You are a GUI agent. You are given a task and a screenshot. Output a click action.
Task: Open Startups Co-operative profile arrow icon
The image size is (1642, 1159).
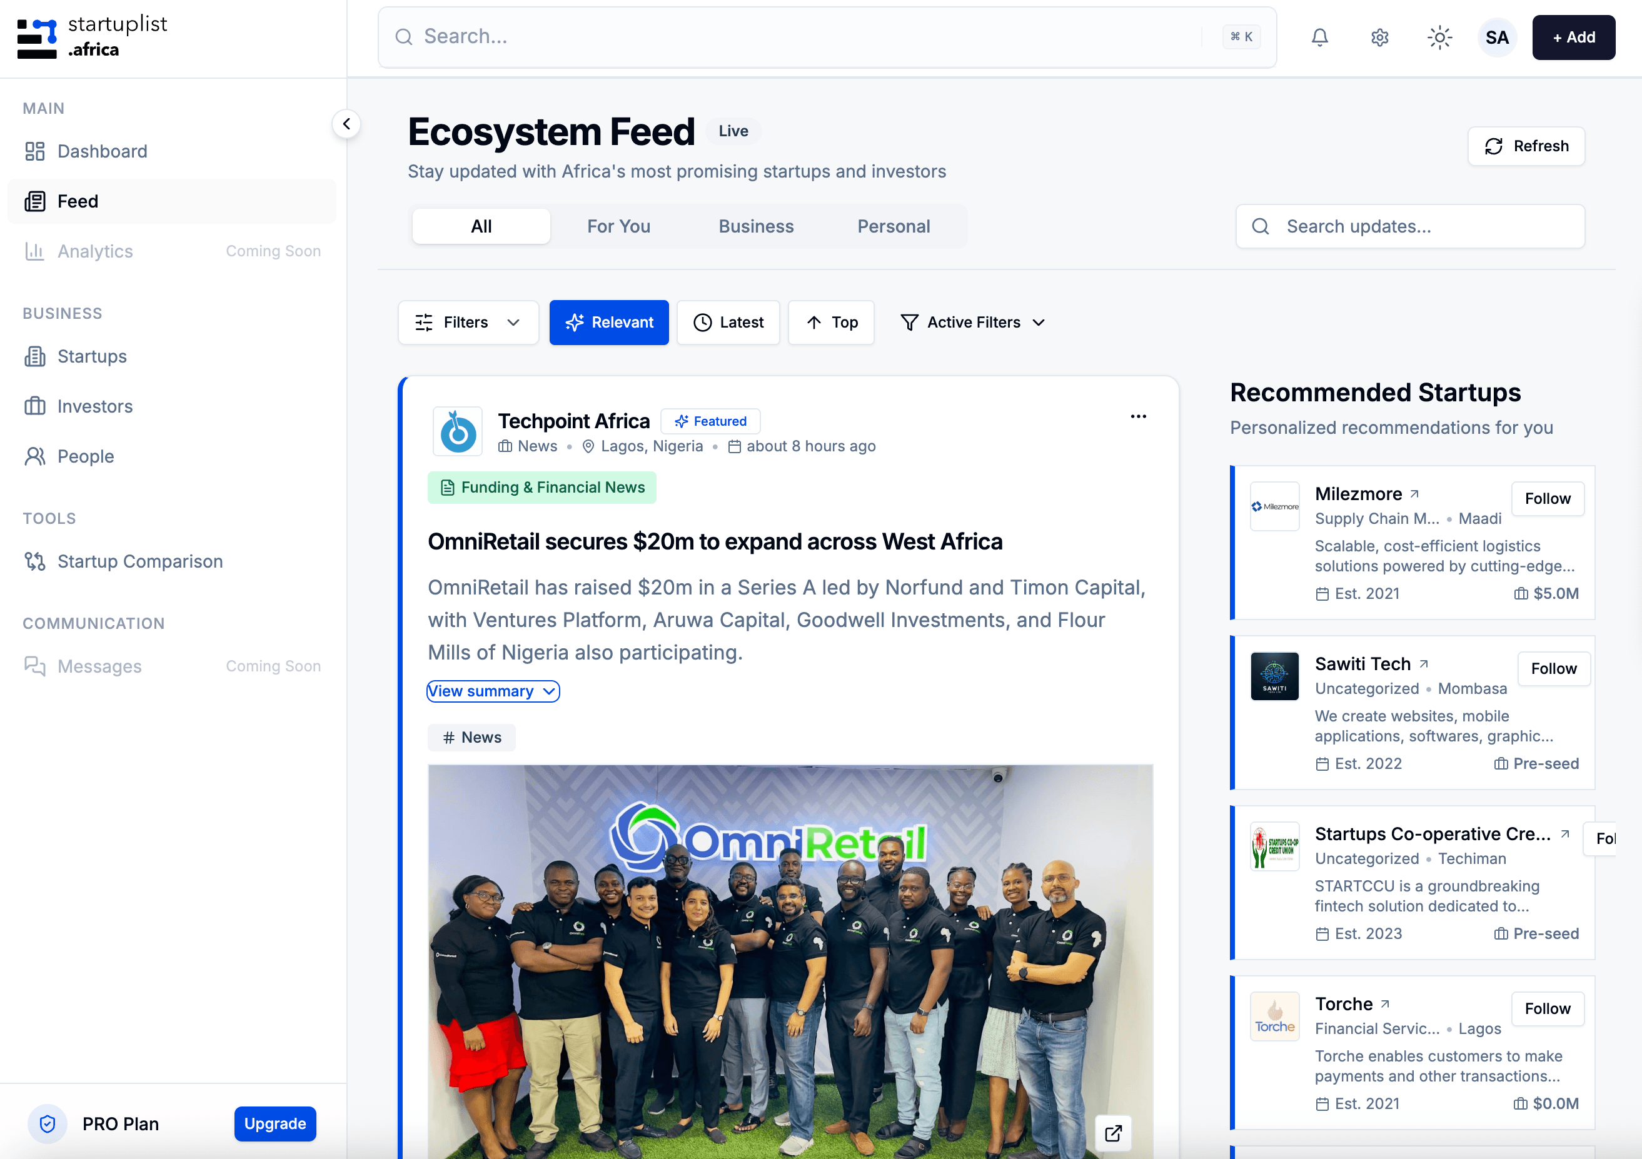(x=1564, y=835)
